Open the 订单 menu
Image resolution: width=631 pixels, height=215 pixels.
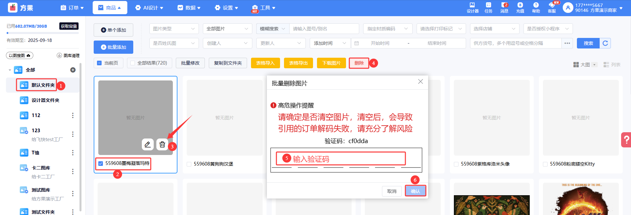pyautogui.click(x=72, y=8)
